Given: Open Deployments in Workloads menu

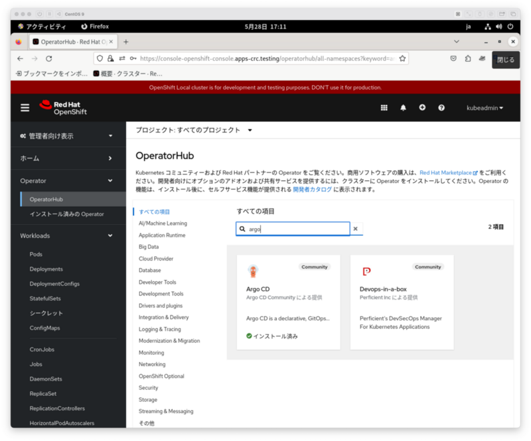Looking at the screenshot, I should pyautogui.click(x=46, y=269).
